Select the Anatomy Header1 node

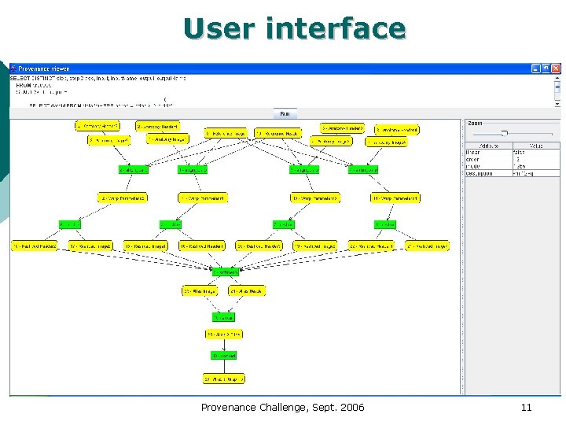tap(158, 127)
